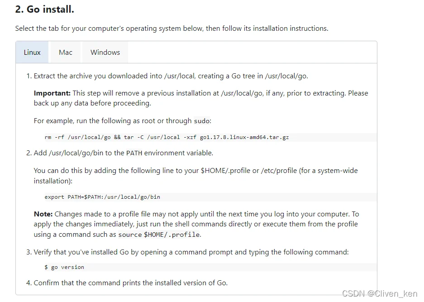Image resolution: width=424 pixels, height=302 pixels.
Task: Click the '2. Go install.' heading
Action: pyautogui.click(x=45, y=9)
